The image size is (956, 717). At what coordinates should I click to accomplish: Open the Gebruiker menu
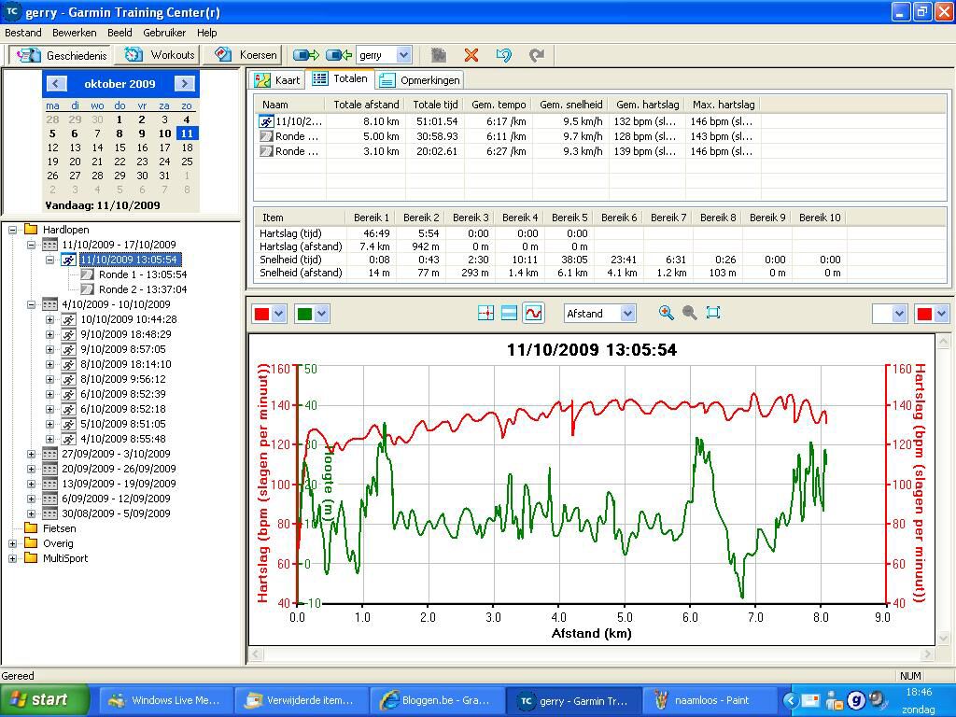tap(164, 33)
